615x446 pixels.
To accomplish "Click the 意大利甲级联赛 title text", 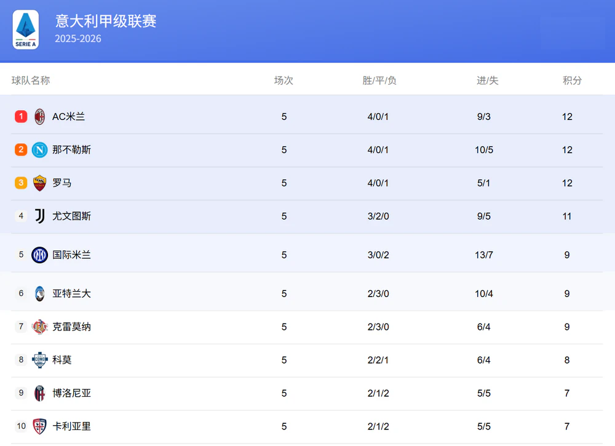I will point(106,22).
